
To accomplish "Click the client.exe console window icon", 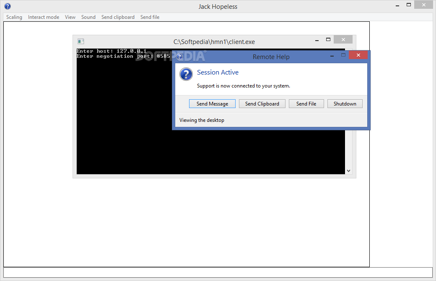I will 80,41.
